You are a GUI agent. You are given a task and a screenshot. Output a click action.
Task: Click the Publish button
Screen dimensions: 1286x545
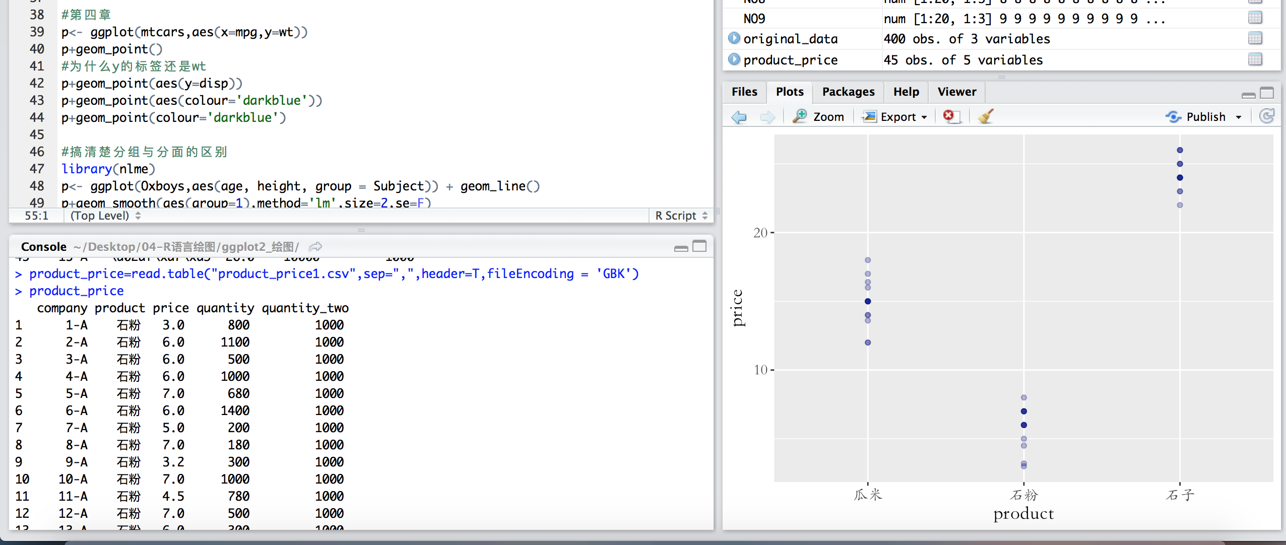1207,116
